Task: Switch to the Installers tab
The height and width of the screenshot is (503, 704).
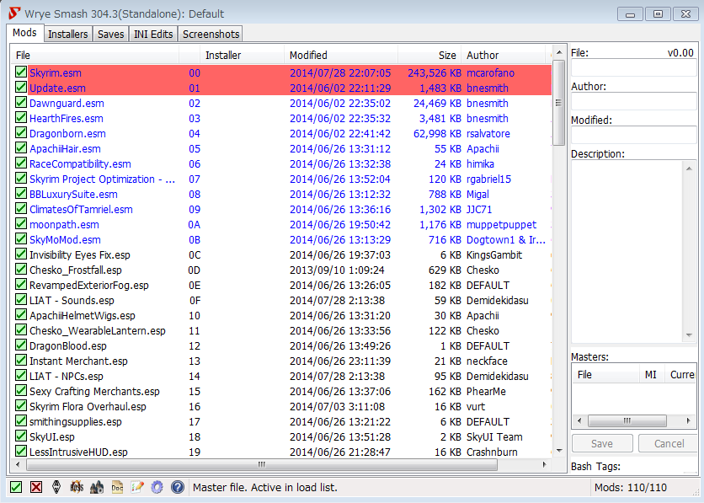Action: point(67,34)
